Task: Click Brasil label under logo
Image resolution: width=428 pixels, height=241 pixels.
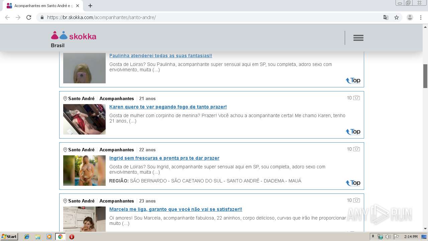Action: click(x=58, y=46)
